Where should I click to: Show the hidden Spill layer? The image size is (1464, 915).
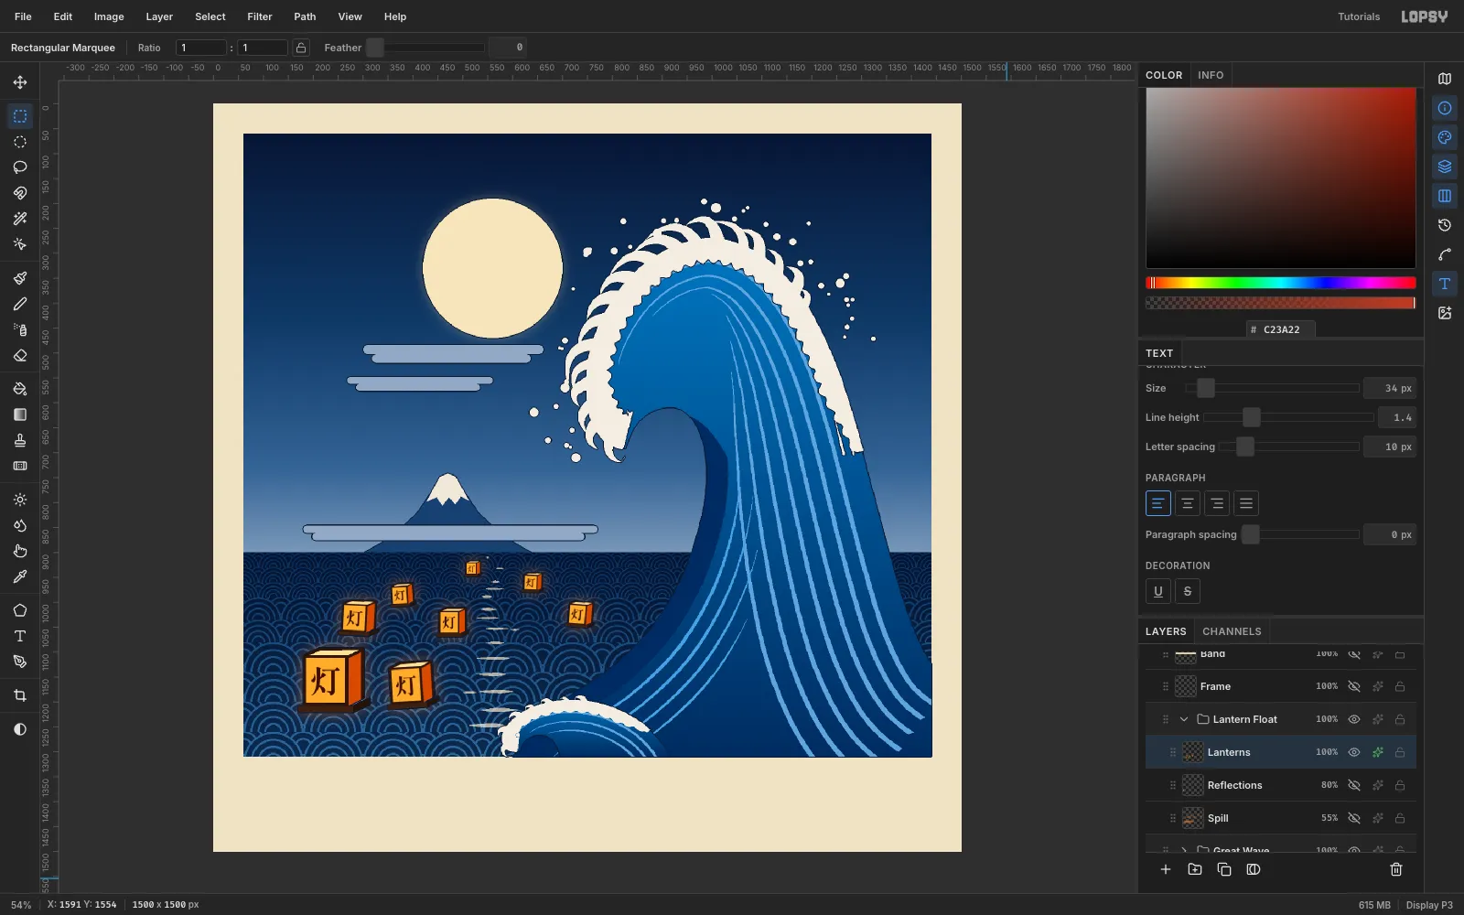1354,818
